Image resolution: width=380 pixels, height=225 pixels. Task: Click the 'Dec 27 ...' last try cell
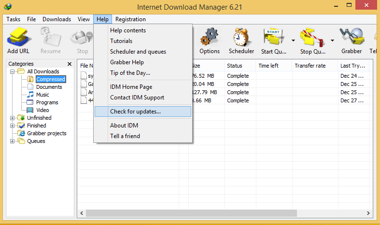click(352, 100)
